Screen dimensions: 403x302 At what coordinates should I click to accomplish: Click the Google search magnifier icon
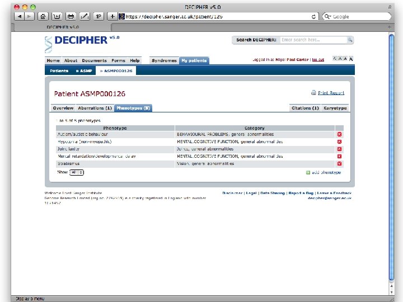click(326, 17)
